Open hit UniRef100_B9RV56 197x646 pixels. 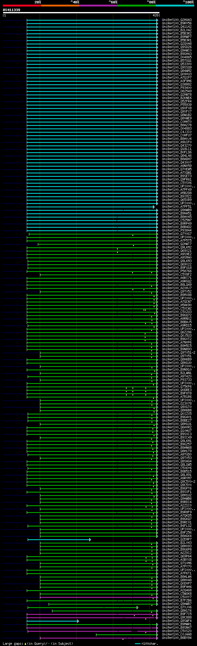click(177, 23)
